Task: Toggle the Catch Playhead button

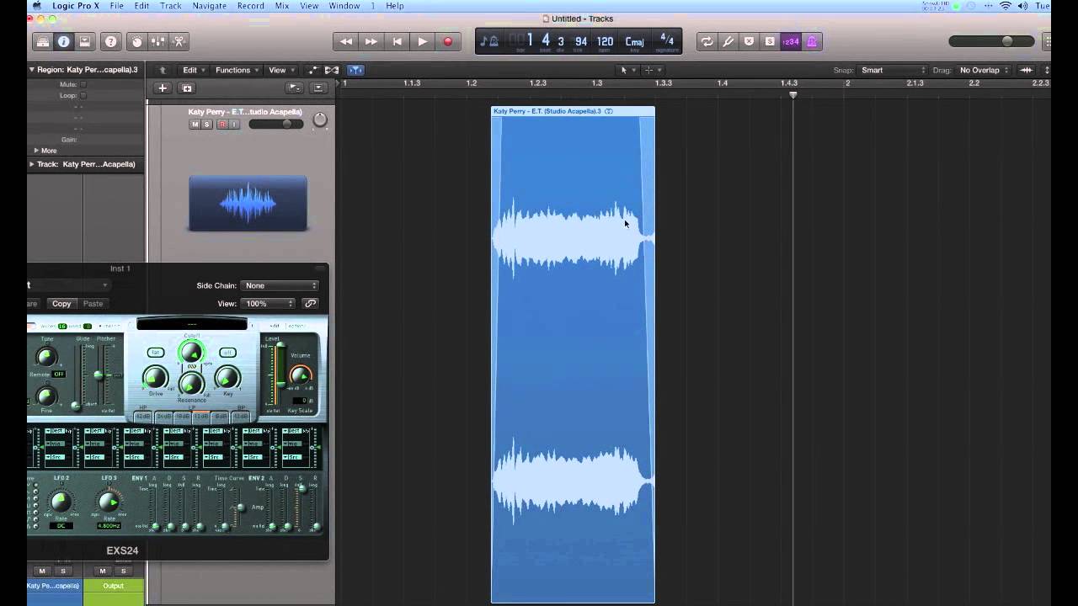Action: pyautogui.click(x=355, y=70)
